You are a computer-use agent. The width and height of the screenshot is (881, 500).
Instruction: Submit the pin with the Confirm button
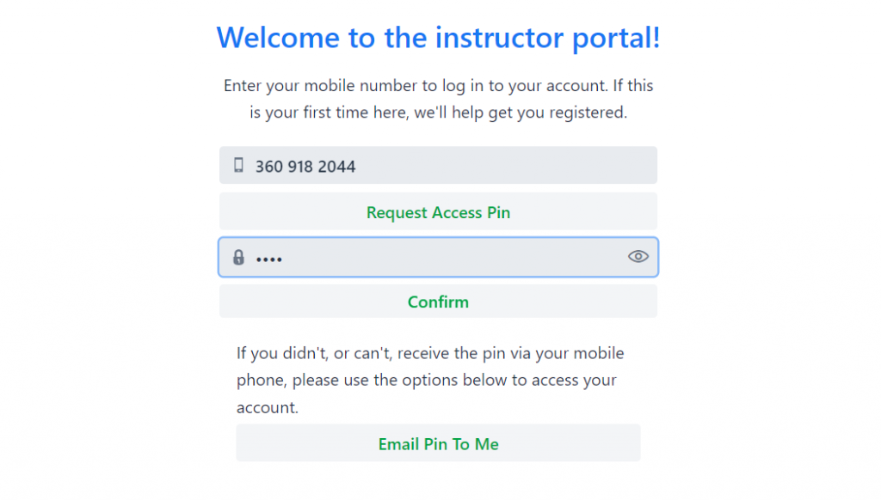438,302
